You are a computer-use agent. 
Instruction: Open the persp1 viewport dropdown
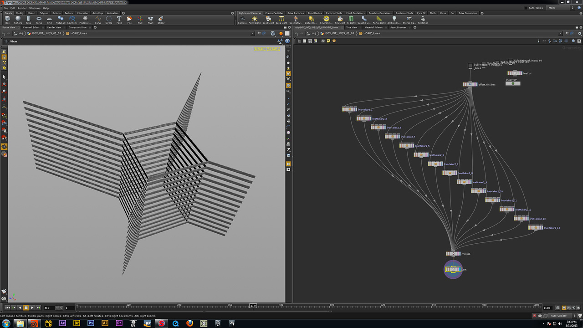coord(260,49)
